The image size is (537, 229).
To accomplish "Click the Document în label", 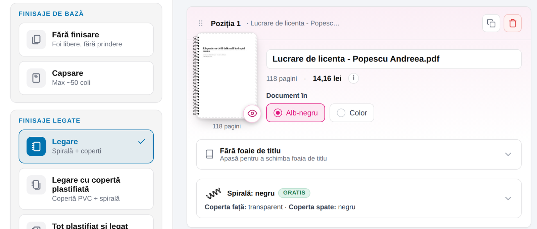I will tap(287, 96).
